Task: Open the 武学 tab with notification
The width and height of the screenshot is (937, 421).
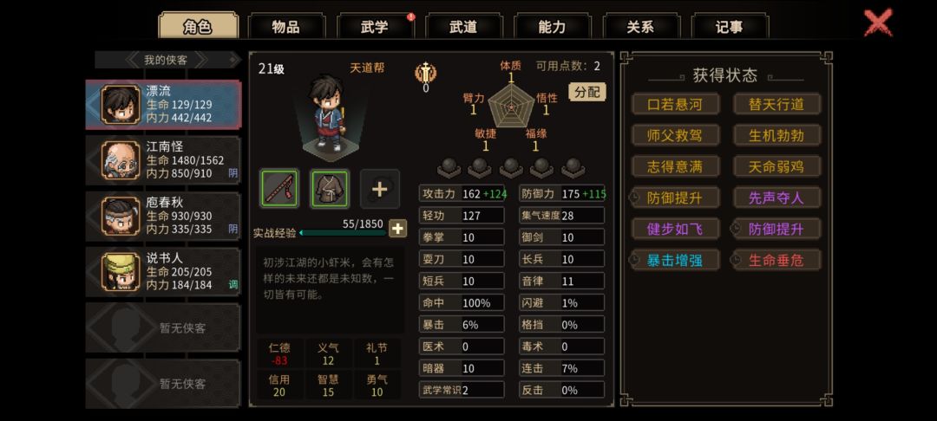Action: pyautogui.click(x=376, y=26)
